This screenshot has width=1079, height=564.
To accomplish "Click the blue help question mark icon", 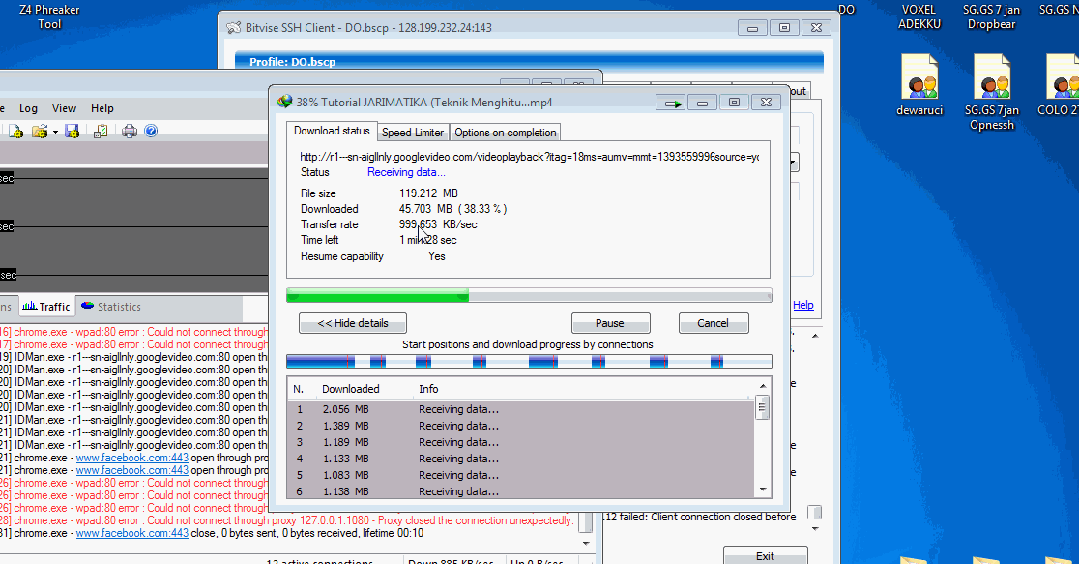I will (x=151, y=131).
